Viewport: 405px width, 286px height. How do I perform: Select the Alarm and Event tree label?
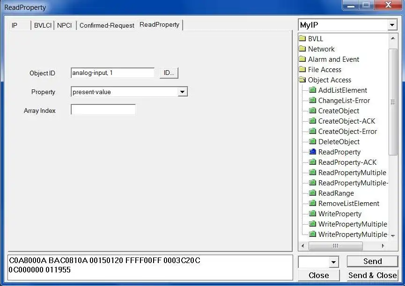point(333,59)
